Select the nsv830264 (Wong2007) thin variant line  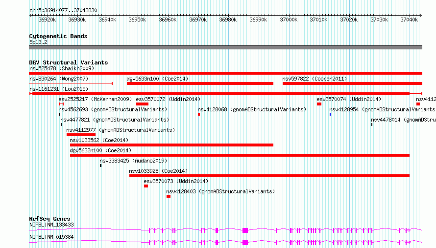[71, 83]
